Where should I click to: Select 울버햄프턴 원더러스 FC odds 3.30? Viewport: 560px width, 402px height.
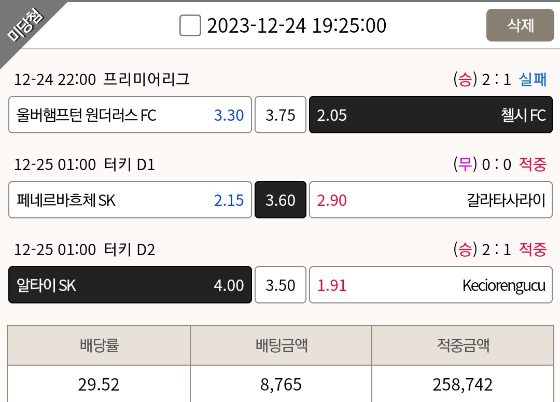click(130, 115)
